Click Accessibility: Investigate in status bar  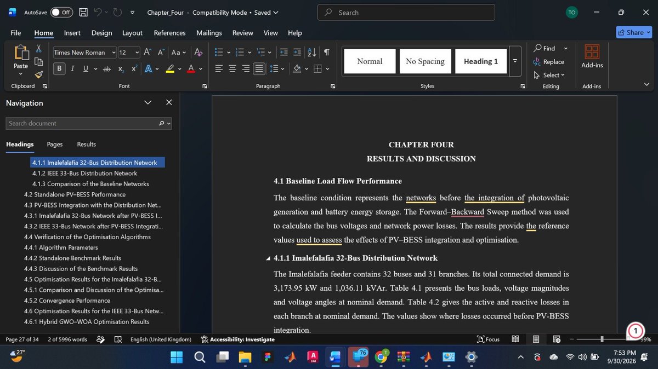[x=237, y=339]
